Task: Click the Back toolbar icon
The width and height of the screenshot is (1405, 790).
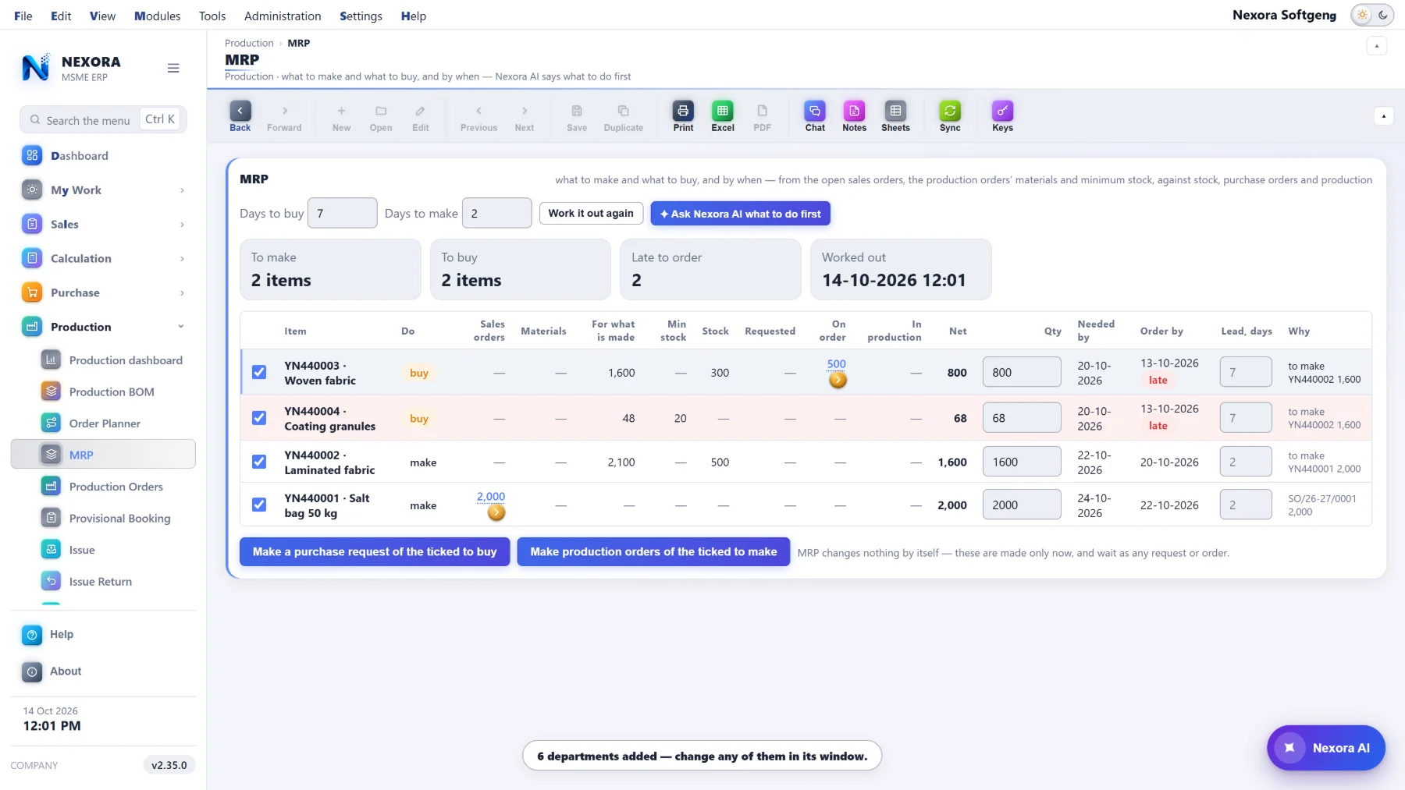Action: (240, 116)
